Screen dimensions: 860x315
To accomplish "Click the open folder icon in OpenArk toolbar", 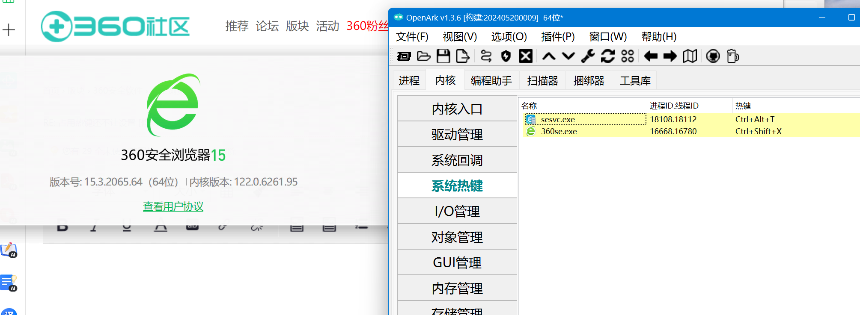I will pyautogui.click(x=423, y=56).
